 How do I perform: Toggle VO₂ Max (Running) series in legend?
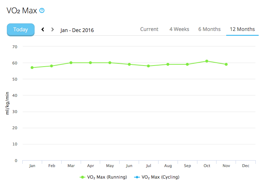[x=103, y=177]
